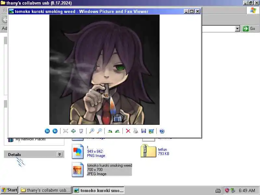Image resolution: width=260 pixels, height=195 pixels.
Task: Open the keyboard icon in the taskbar
Action: coord(218,190)
